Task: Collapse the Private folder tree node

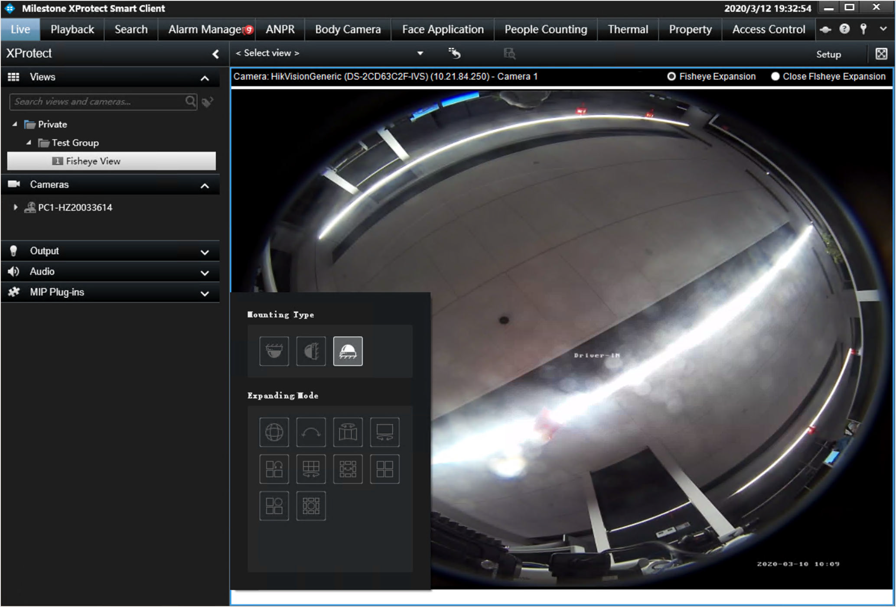Action: (x=15, y=124)
